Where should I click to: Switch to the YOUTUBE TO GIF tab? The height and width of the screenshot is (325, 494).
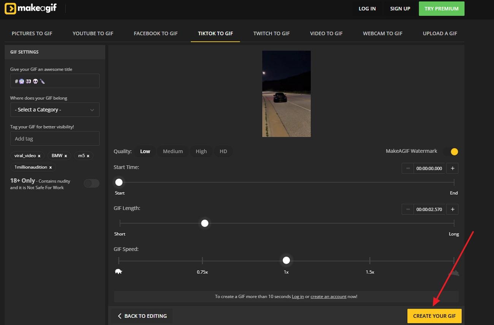click(x=93, y=33)
